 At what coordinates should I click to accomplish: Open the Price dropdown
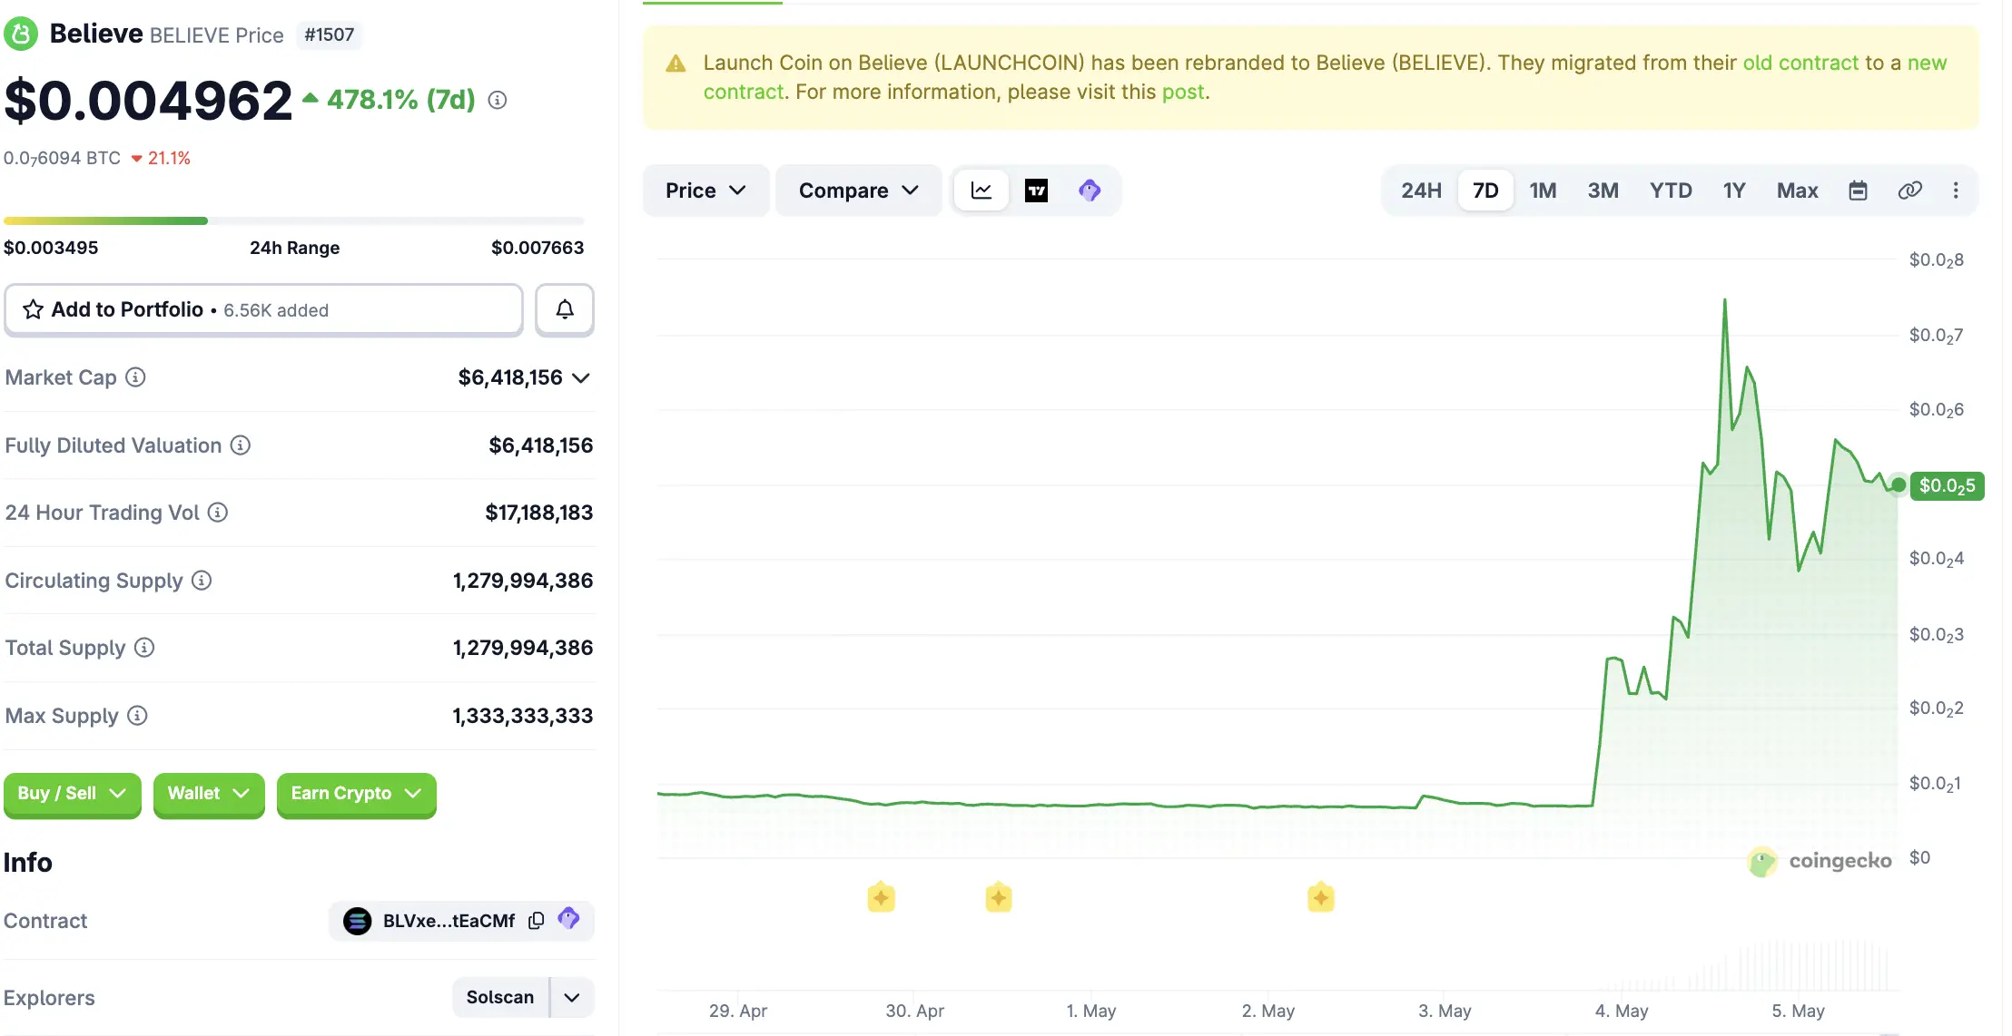705,191
